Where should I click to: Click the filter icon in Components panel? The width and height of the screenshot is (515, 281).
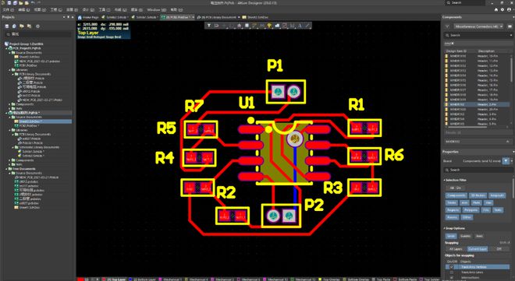[447, 26]
